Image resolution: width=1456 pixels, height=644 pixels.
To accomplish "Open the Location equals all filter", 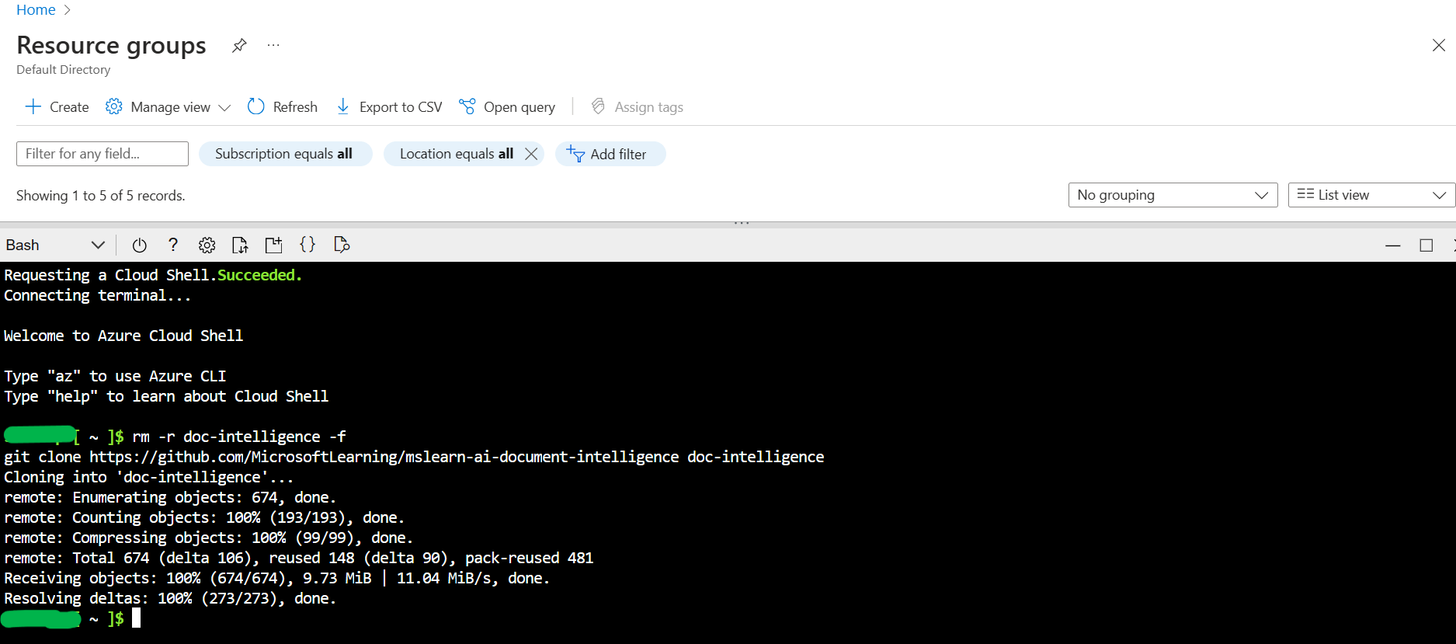I will pos(457,154).
